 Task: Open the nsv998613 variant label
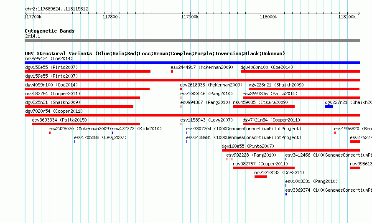click(361, 164)
